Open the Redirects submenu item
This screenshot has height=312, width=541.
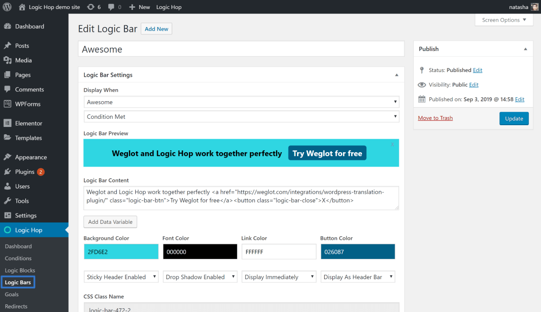coord(16,306)
